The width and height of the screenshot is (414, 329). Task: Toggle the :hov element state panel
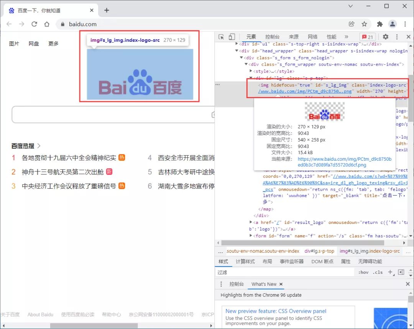[363, 272]
